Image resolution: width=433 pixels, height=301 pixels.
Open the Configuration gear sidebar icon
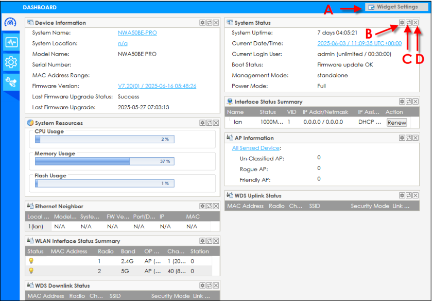10,62
